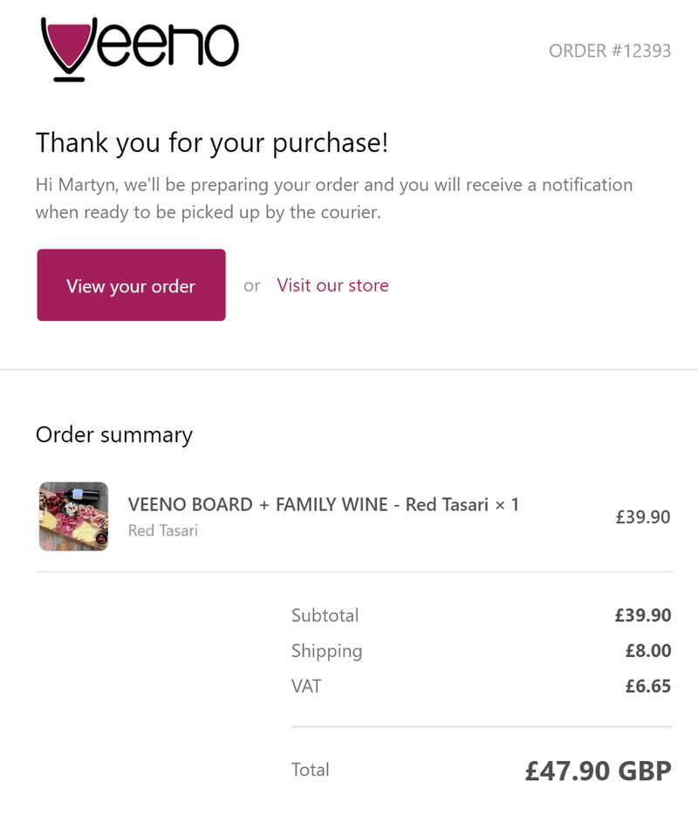
Task: Click the Hi Martyn greeting paragraph
Action: click(333, 198)
